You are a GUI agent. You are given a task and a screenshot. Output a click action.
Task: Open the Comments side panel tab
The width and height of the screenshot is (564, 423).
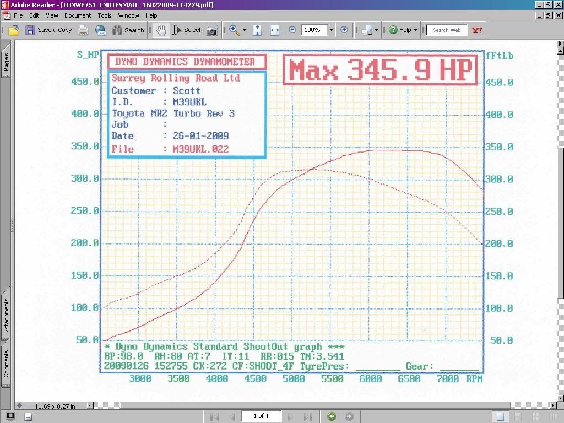6,364
